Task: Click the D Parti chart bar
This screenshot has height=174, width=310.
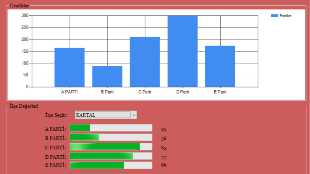Action: (x=183, y=51)
